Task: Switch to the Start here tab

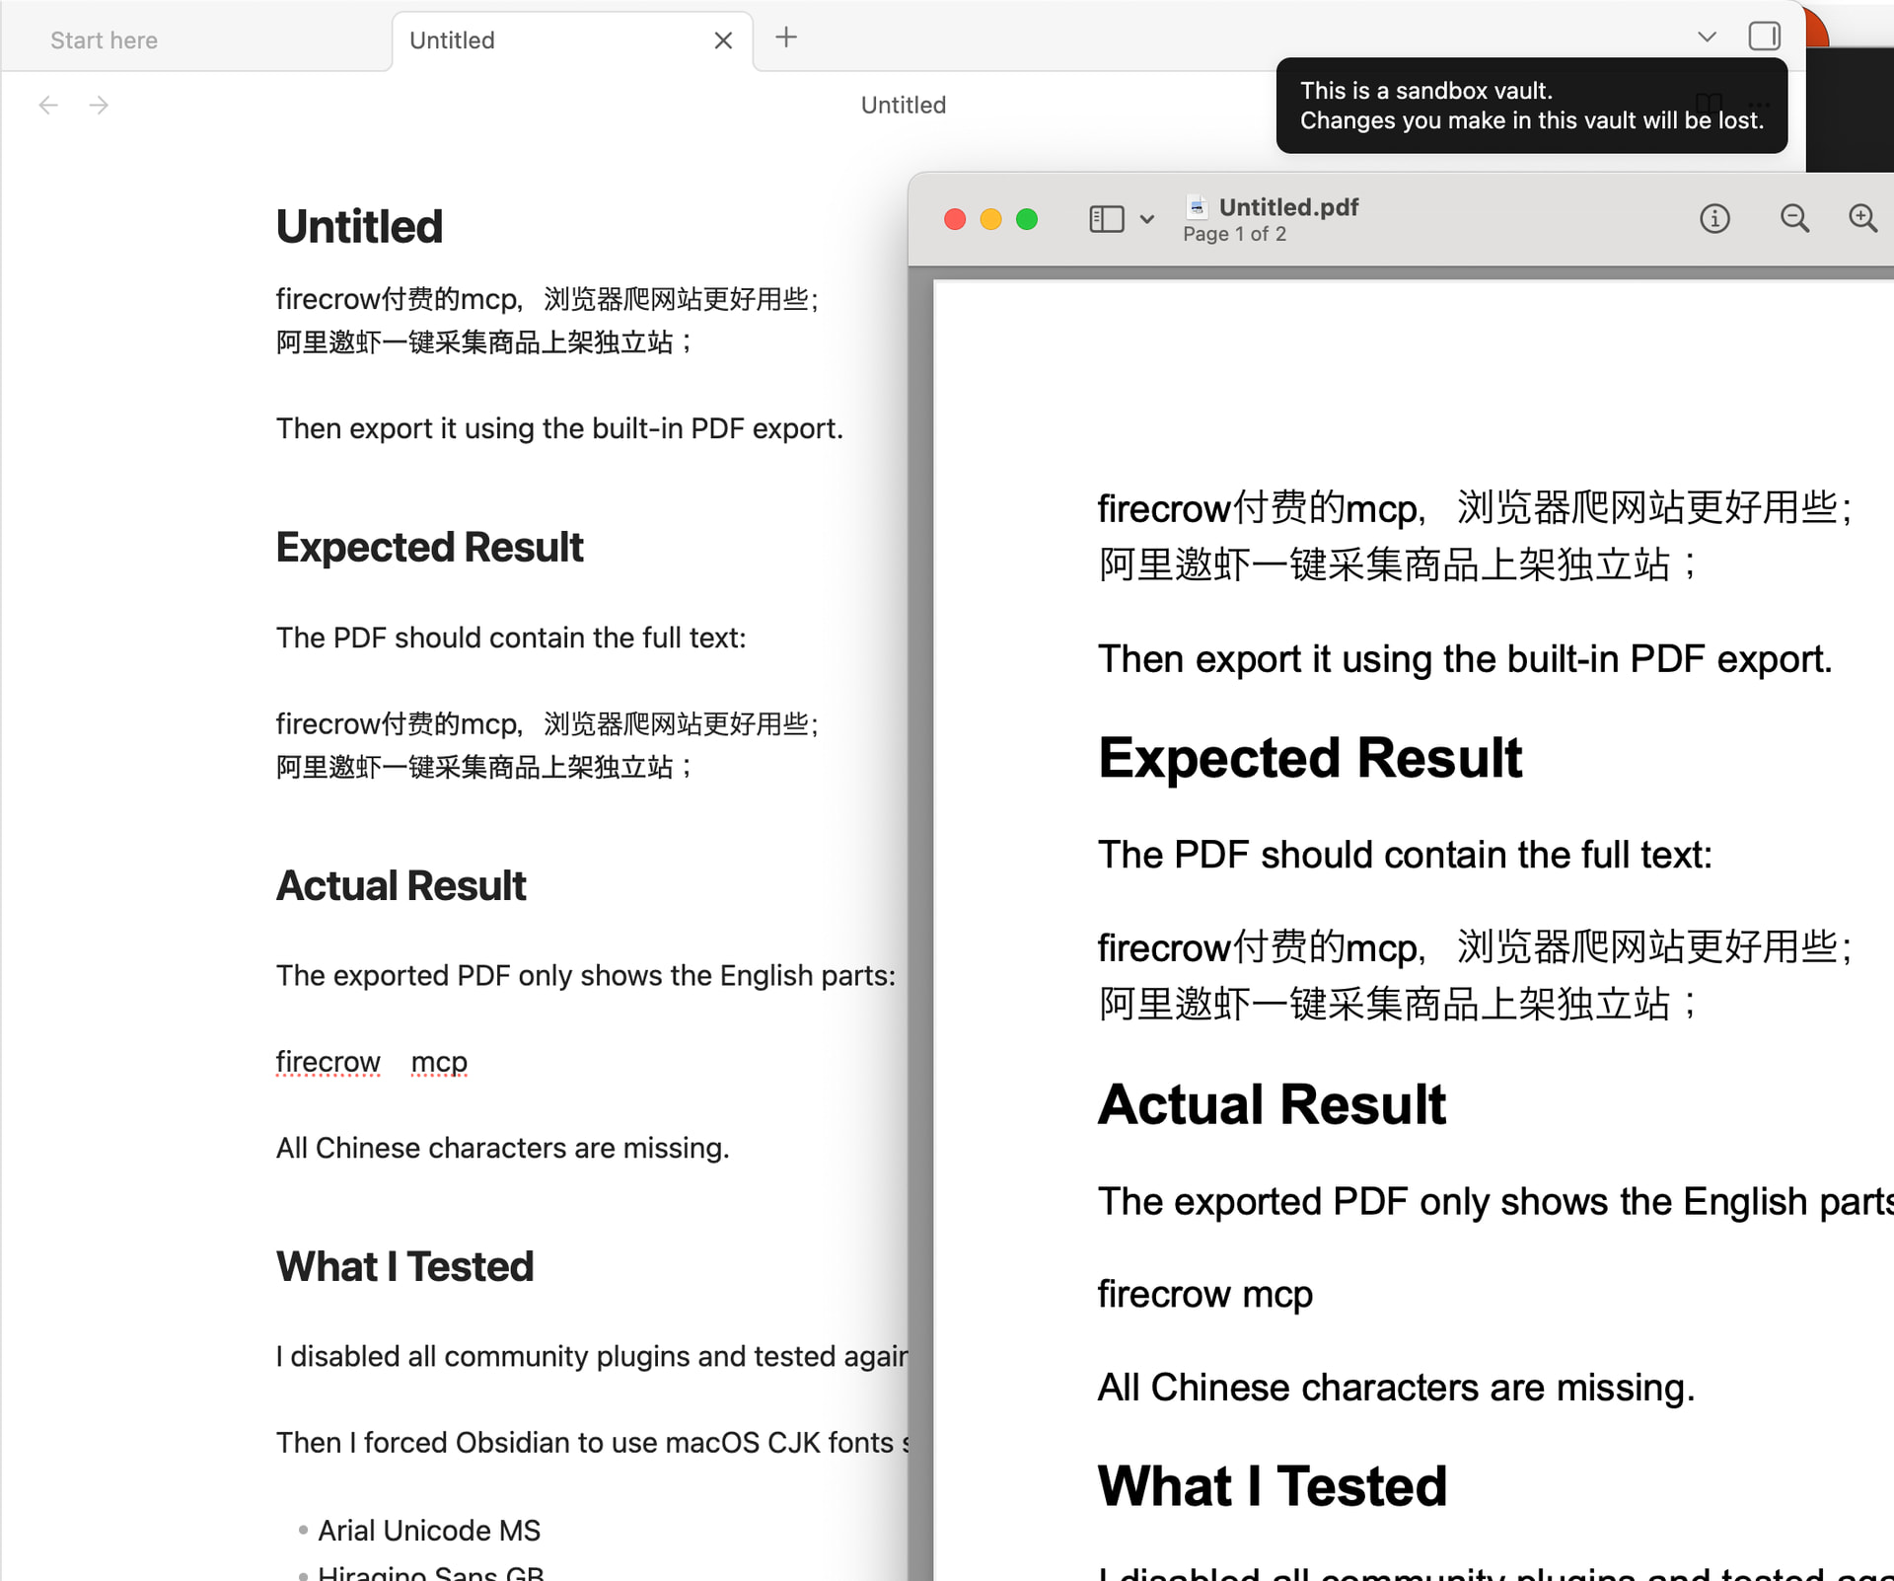Action: point(104,40)
